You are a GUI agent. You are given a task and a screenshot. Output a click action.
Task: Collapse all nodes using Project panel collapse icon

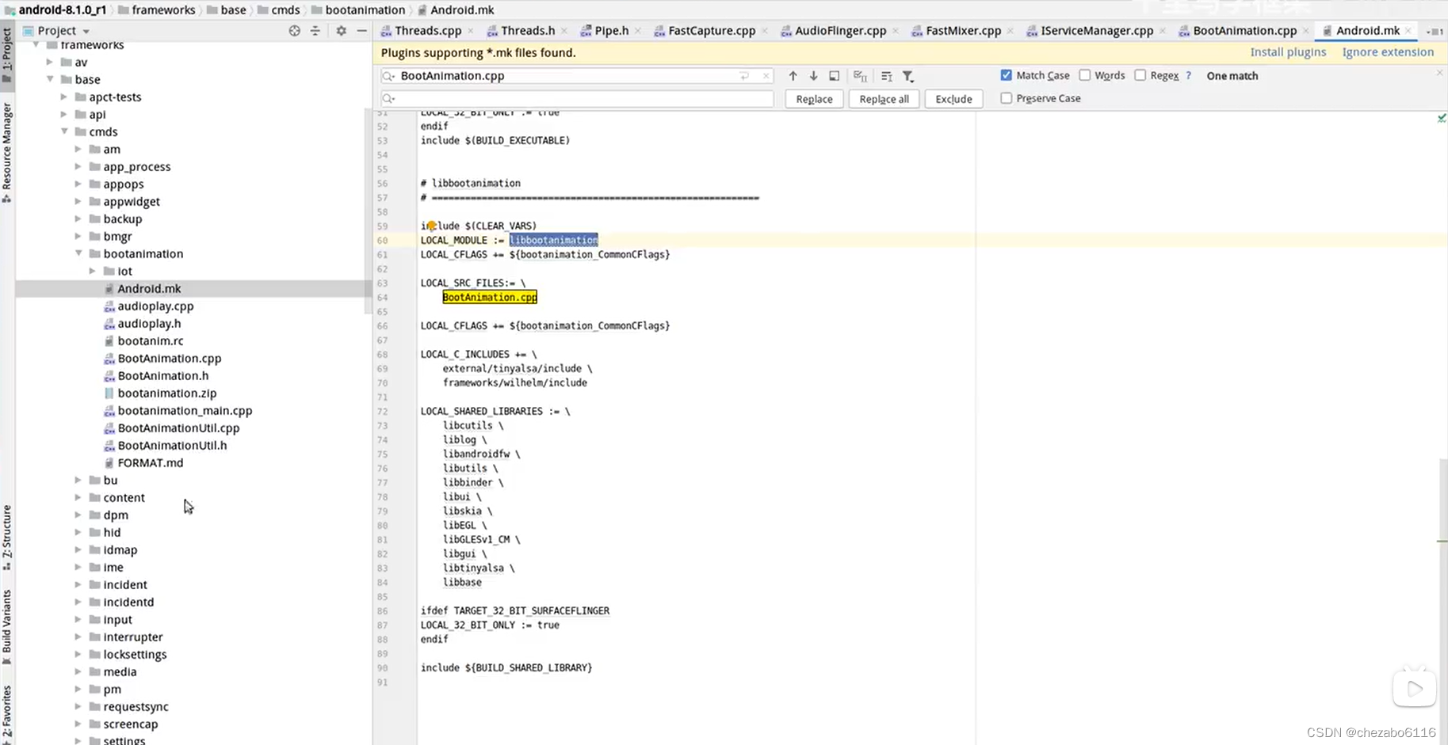(315, 30)
